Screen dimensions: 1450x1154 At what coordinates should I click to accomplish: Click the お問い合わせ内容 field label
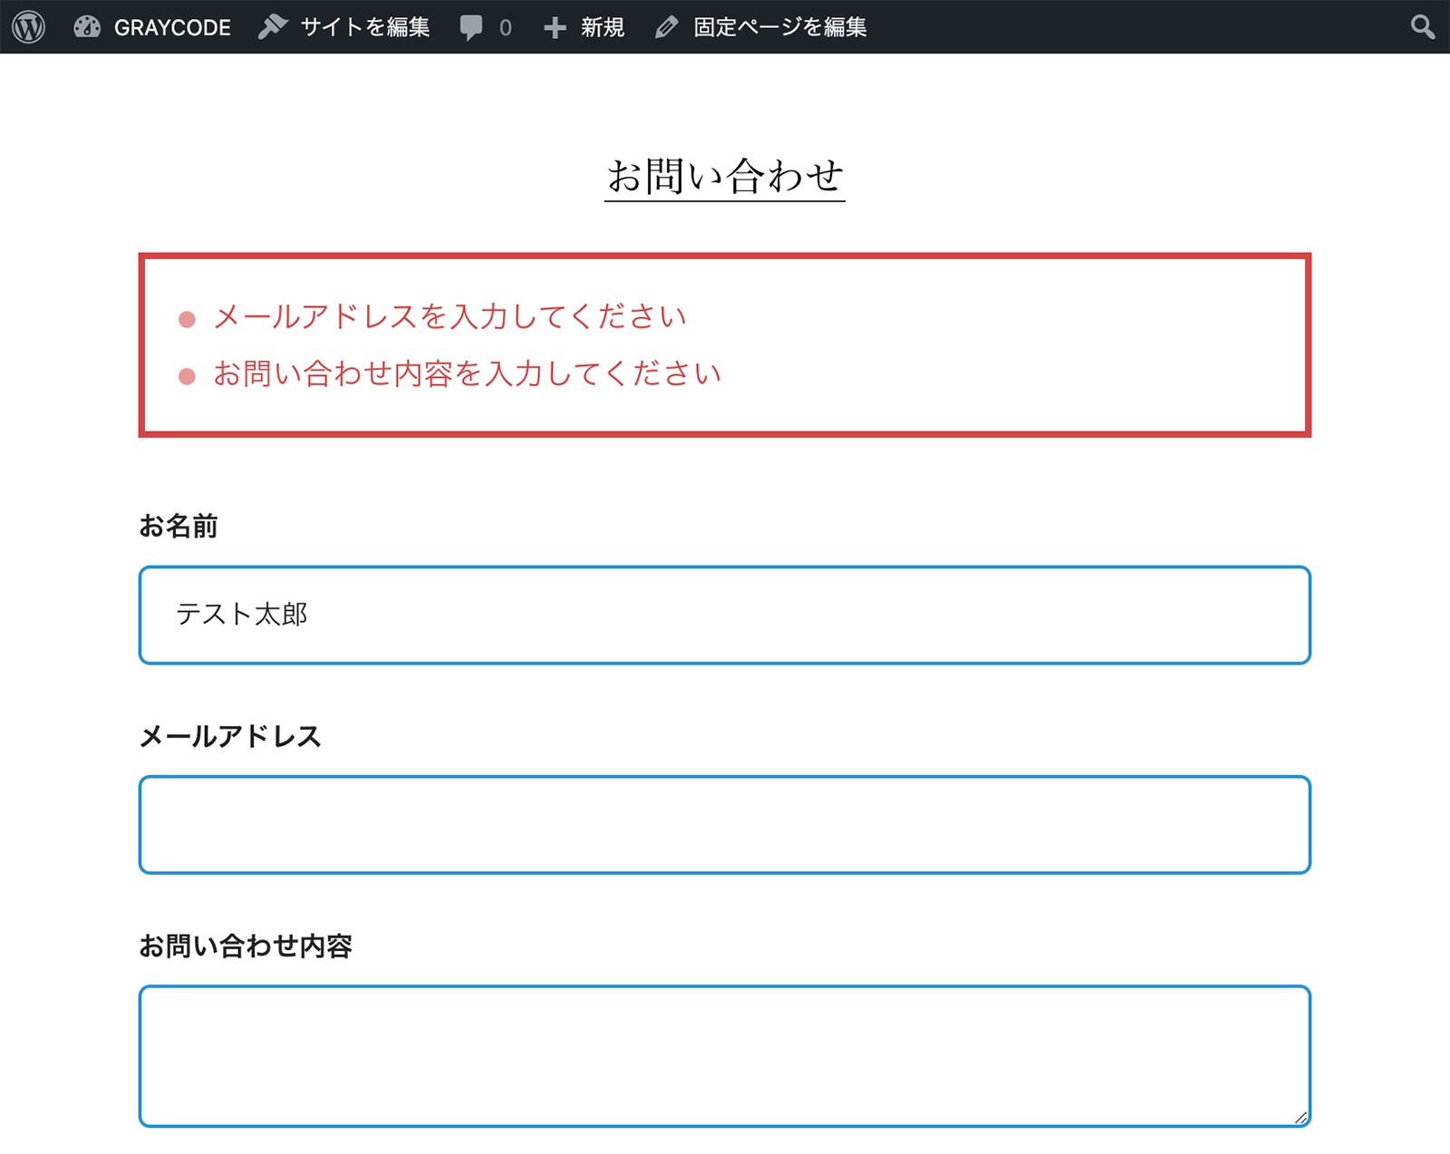[246, 946]
